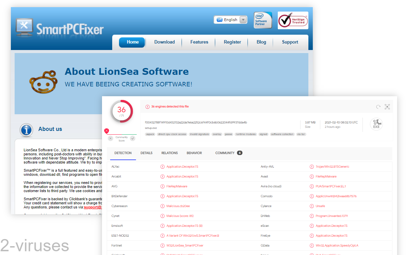
Task: Click the About us info icon
Action: [26, 130]
